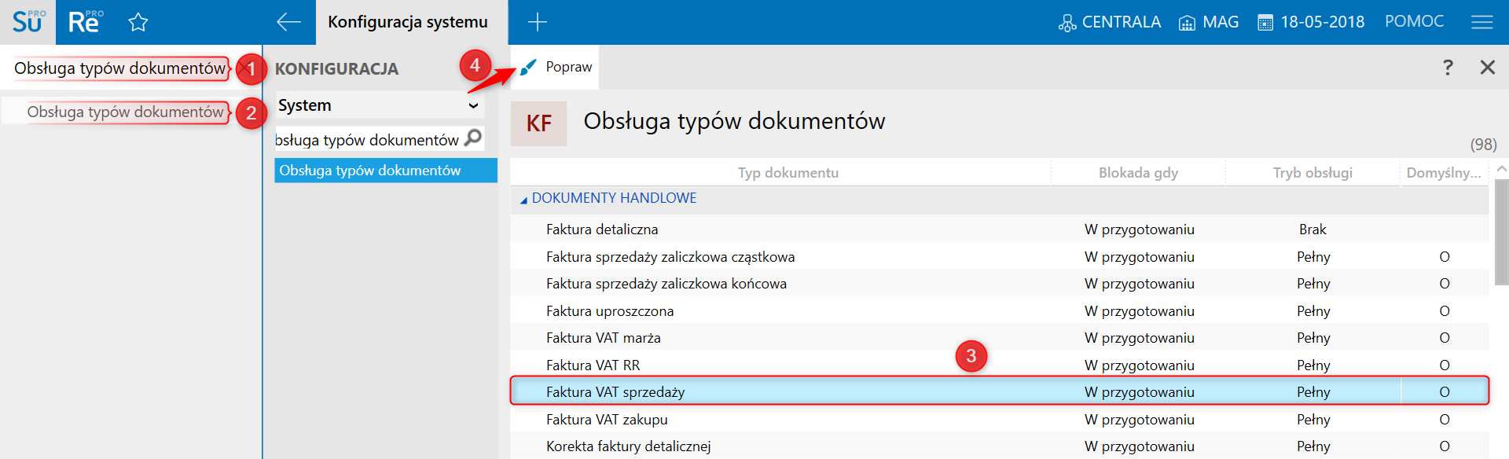Click CENTRALA branch selector
Image resolution: width=1509 pixels, height=459 pixels.
coord(1109,22)
